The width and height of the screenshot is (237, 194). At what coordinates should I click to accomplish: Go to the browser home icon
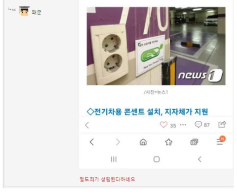tap(143, 142)
